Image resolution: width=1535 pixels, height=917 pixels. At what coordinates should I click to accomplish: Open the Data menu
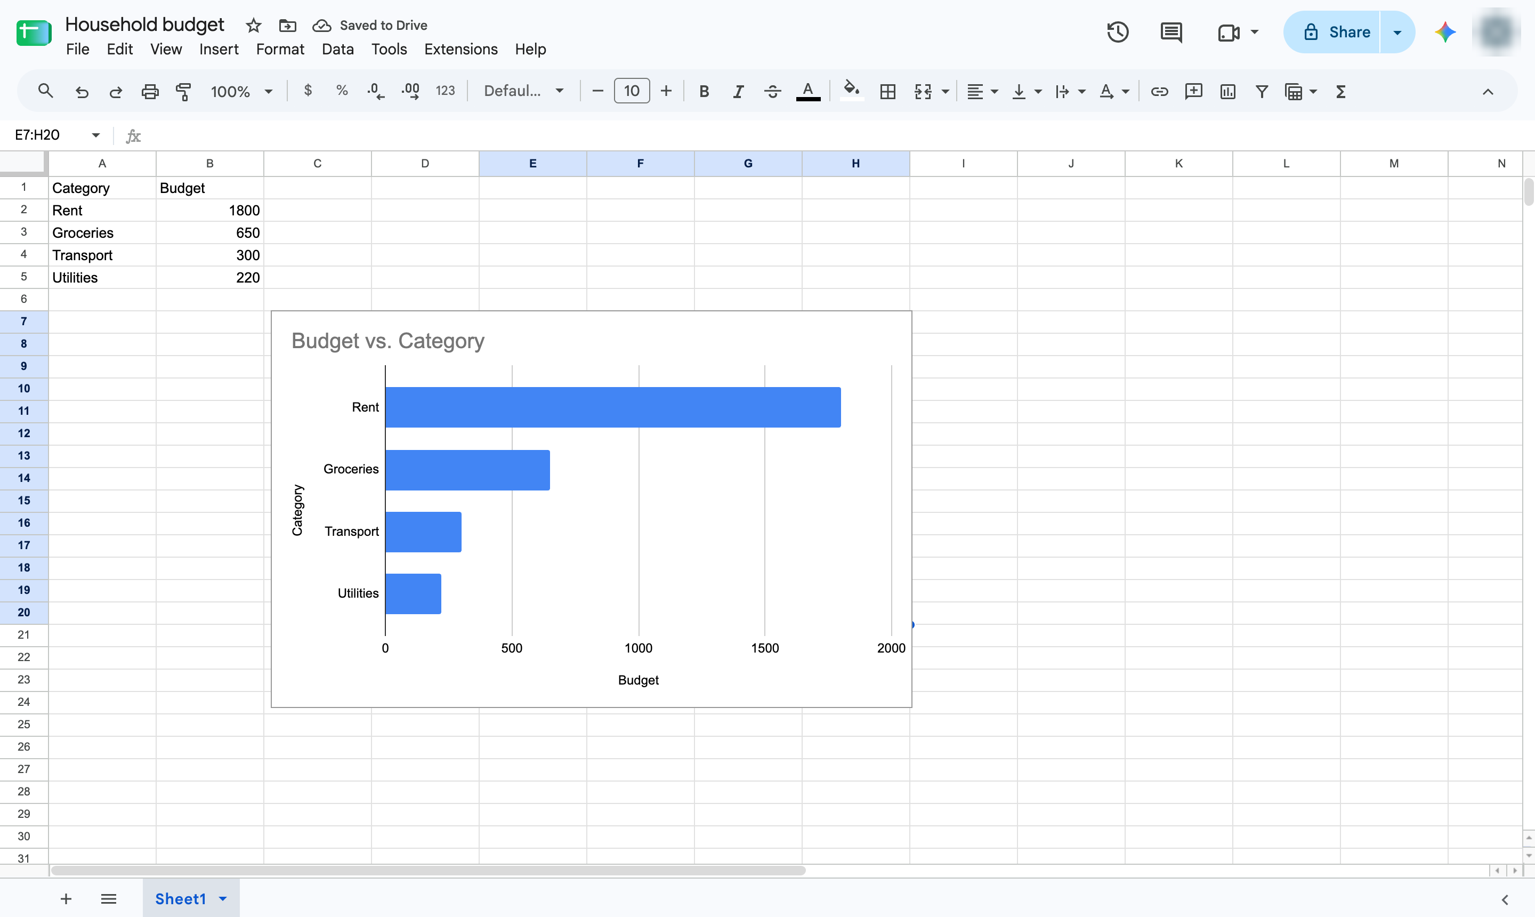(337, 50)
